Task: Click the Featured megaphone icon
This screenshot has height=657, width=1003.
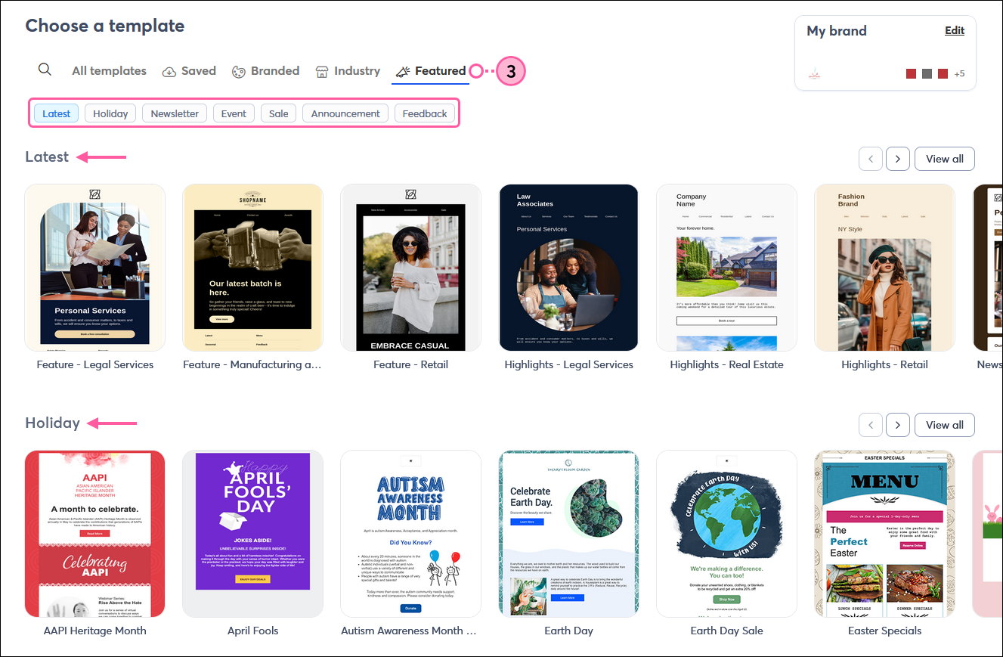Action: pos(403,71)
